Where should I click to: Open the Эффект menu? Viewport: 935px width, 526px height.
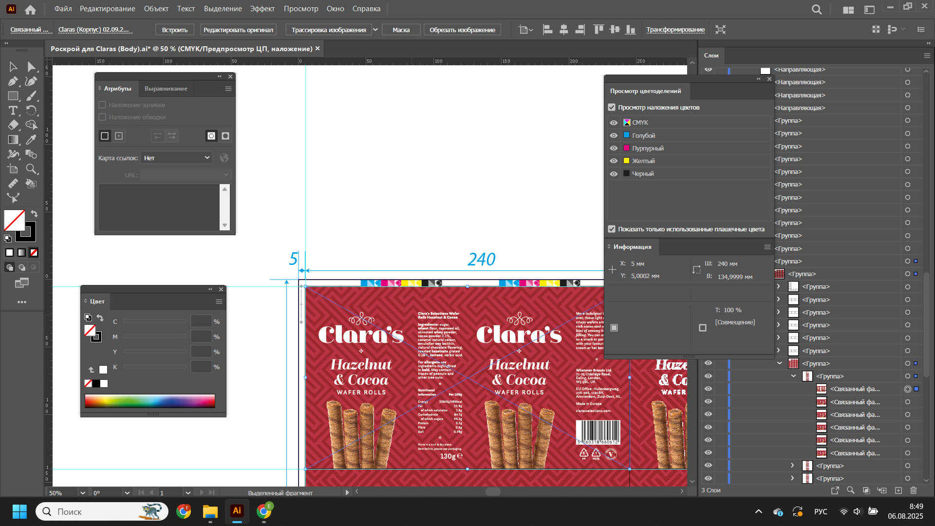[262, 9]
